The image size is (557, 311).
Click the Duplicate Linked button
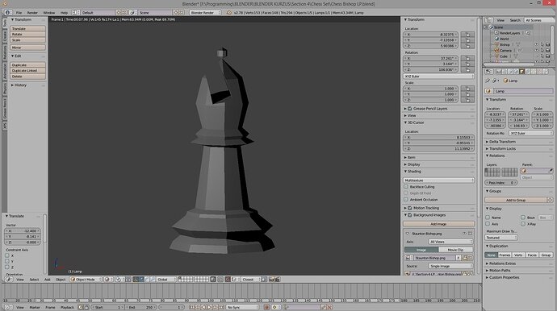click(x=27, y=71)
